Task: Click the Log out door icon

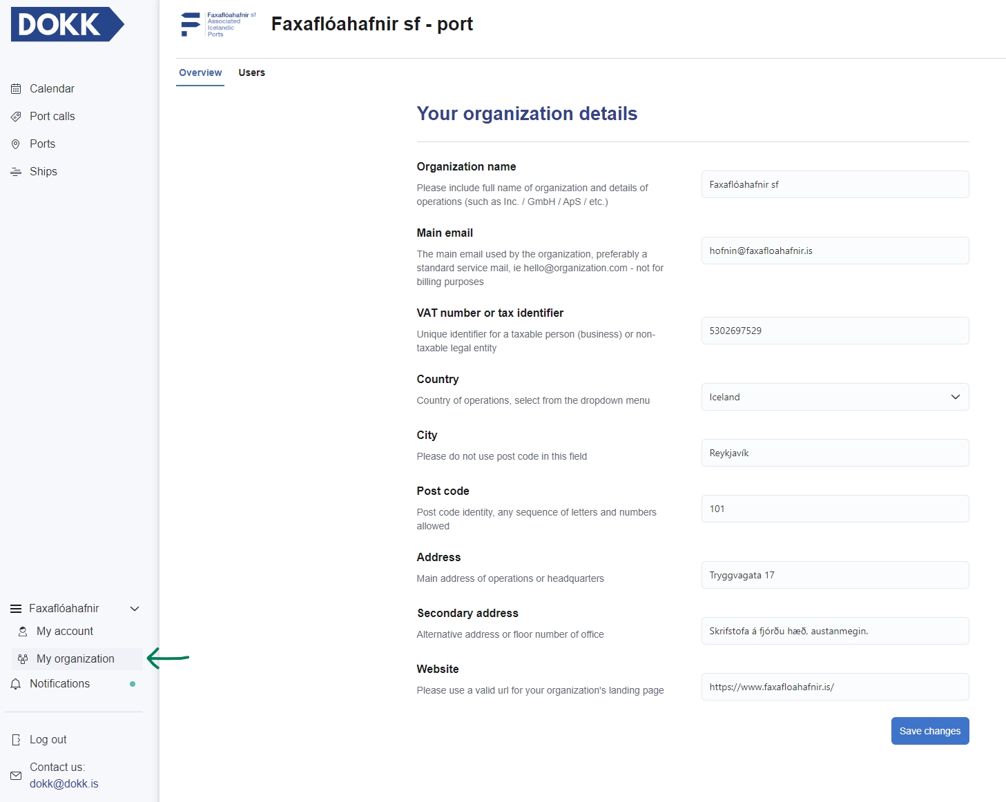Action: [x=16, y=740]
